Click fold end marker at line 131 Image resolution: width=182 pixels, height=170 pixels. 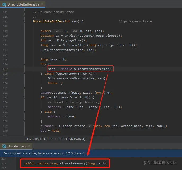point(24,88)
